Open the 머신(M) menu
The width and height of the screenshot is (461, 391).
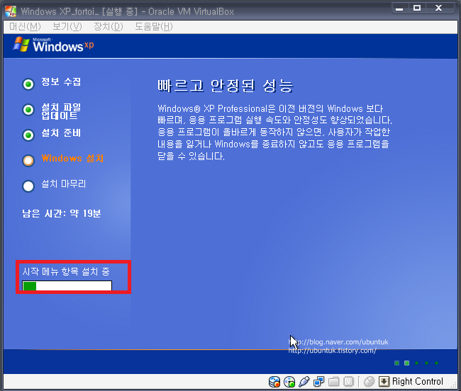coord(25,27)
